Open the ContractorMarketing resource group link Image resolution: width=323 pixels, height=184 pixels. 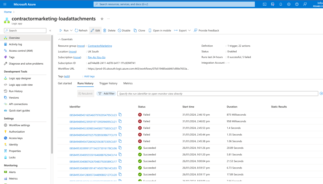pos(100,46)
